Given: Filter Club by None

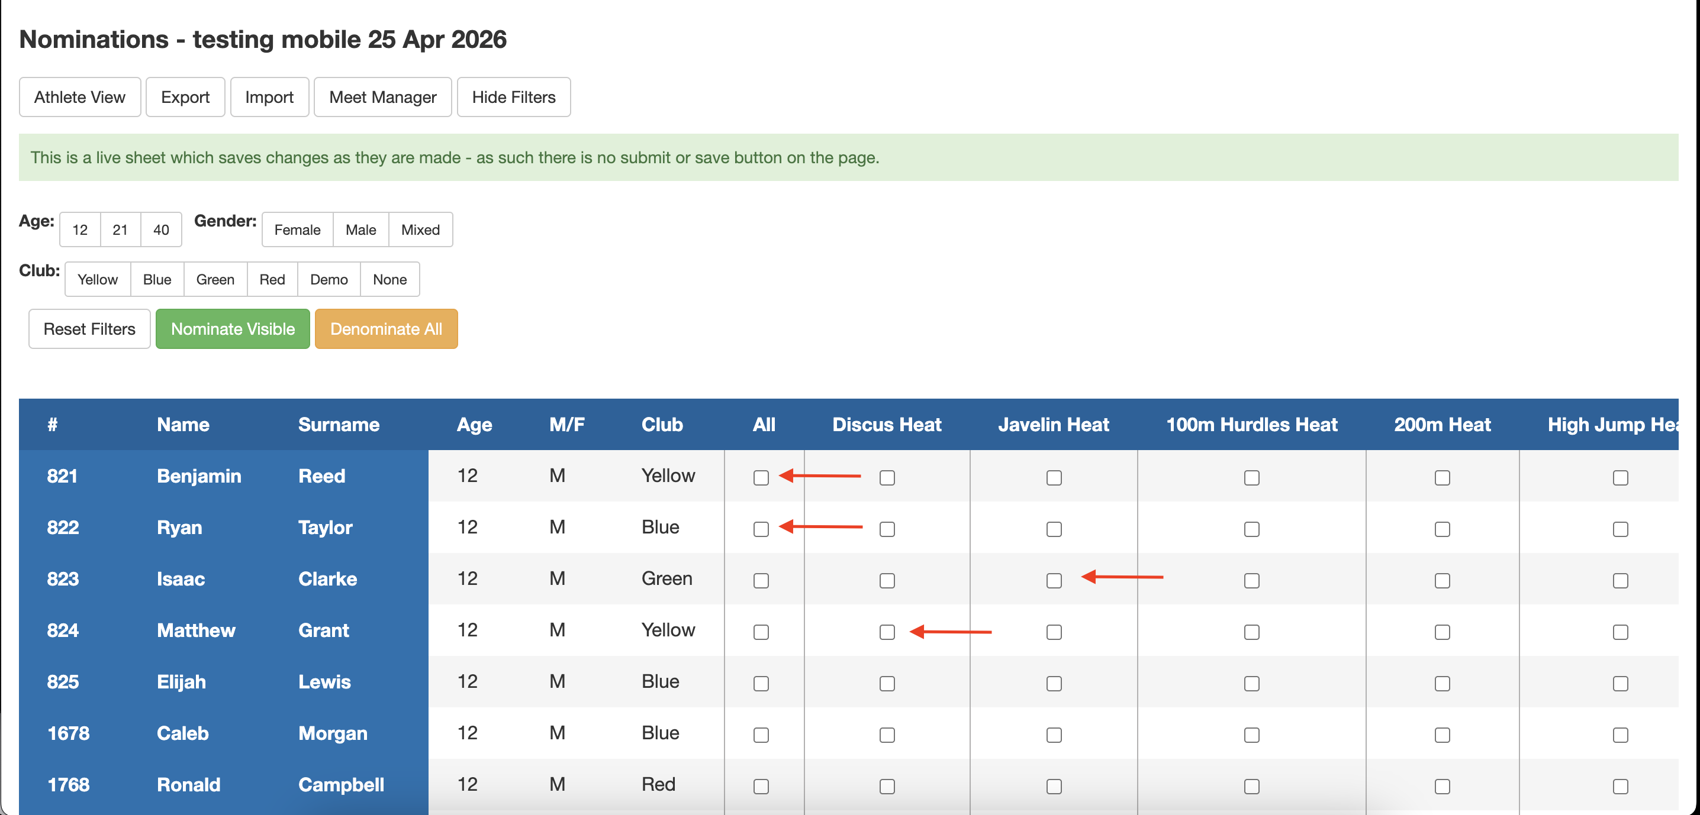Looking at the screenshot, I should point(390,280).
